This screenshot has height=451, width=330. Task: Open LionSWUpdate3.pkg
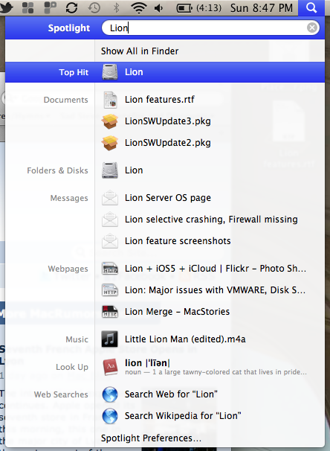168,121
